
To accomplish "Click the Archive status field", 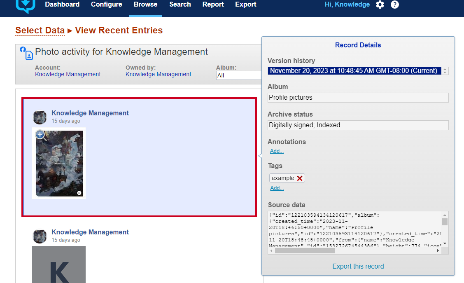I will (x=358, y=125).
